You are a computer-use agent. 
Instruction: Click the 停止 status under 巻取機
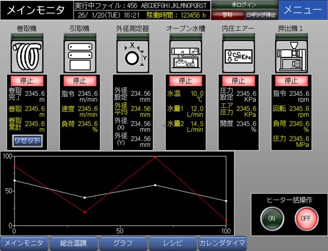point(27,81)
